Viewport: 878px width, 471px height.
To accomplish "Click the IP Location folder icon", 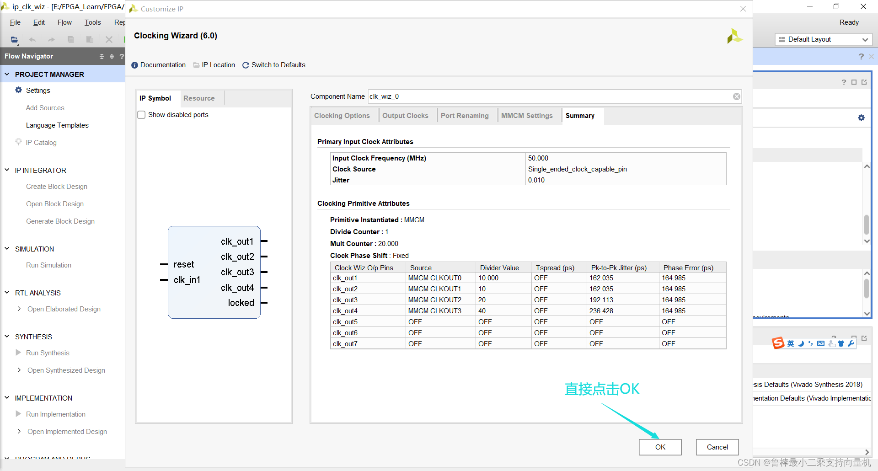I will click(196, 65).
